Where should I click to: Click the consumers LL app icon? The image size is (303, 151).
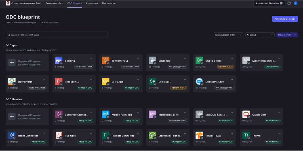[105, 60]
